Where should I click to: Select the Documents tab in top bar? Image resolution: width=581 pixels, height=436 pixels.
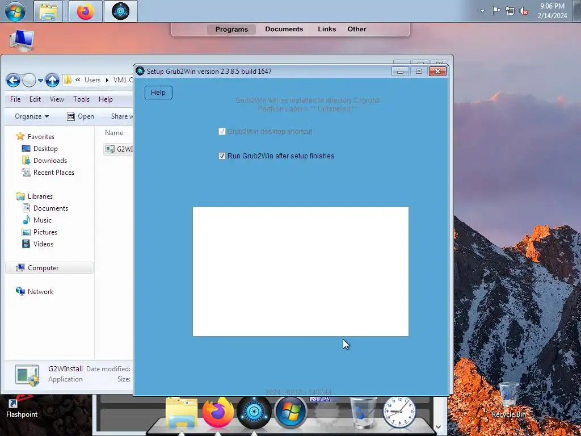(284, 29)
